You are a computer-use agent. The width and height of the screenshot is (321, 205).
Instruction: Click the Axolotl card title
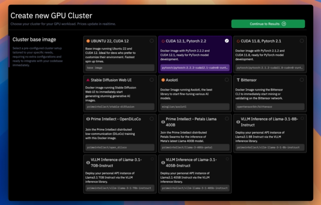point(172,80)
